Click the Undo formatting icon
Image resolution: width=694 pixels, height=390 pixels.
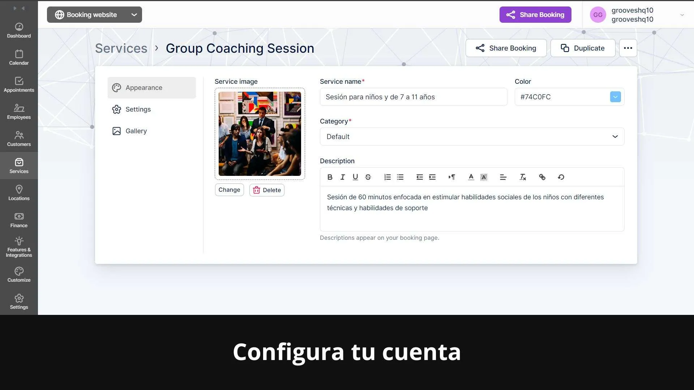coord(561,177)
